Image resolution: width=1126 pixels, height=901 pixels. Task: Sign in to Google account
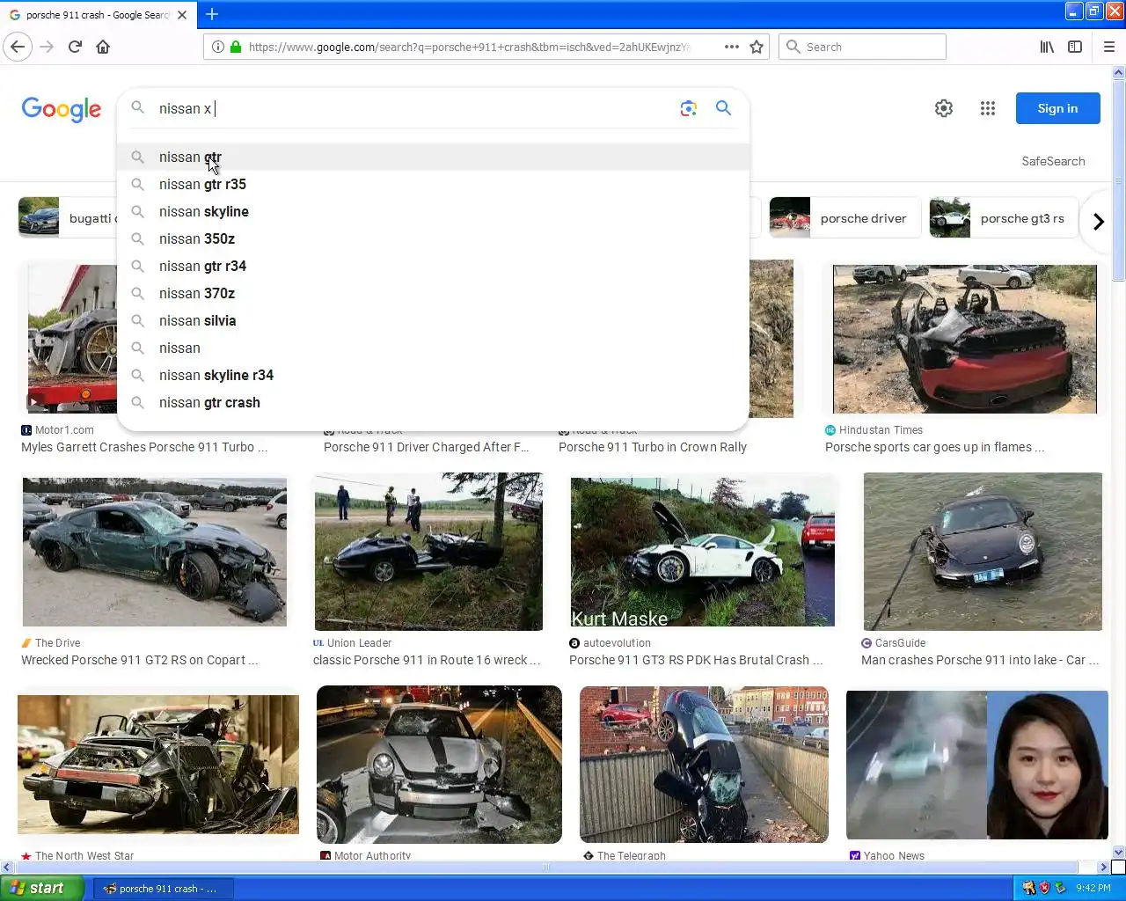click(x=1057, y=108)
